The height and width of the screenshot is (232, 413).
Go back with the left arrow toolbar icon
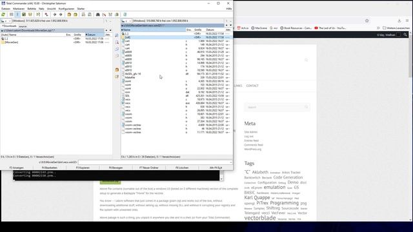point(55,14)
